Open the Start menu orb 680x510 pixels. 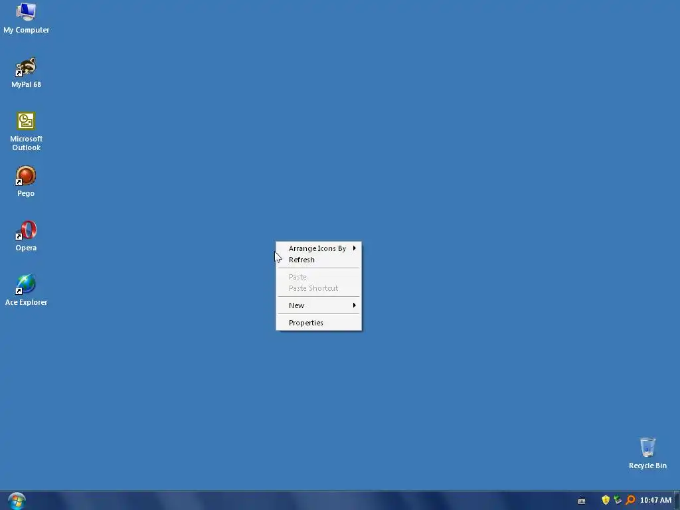point(17,501)
